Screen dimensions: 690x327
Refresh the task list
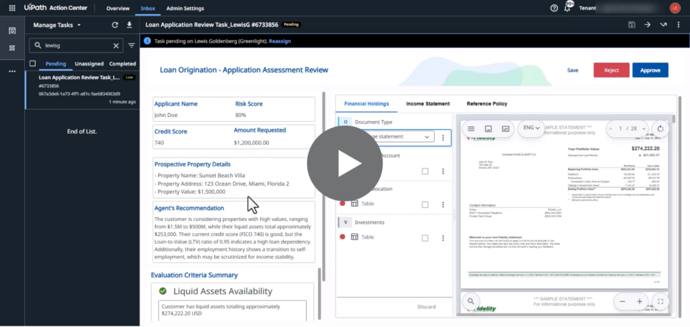(x=115, y=25)
